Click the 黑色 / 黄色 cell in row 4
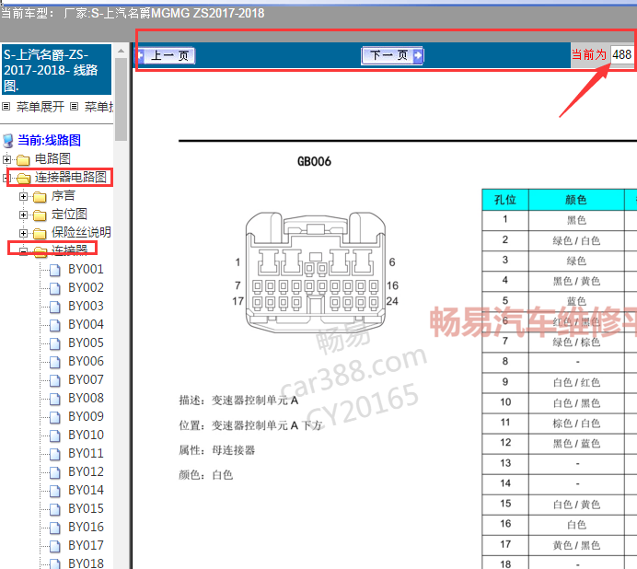 (x=576, y=281)
